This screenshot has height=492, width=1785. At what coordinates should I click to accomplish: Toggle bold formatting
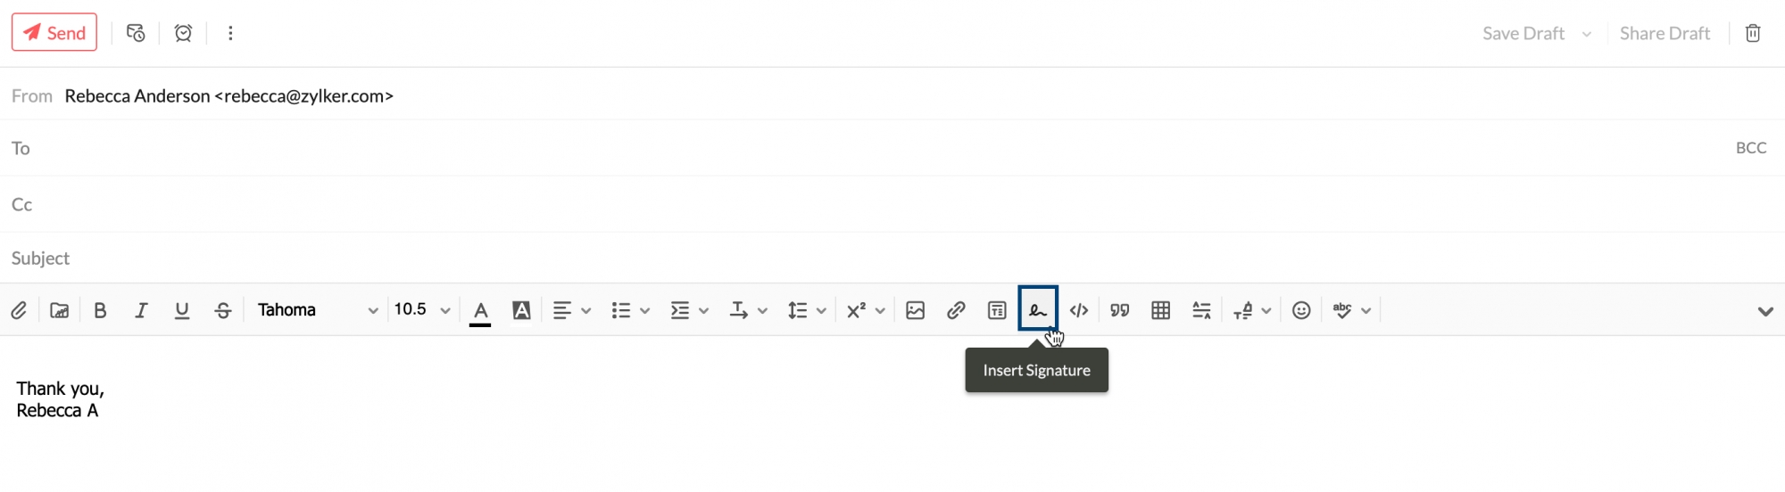(100, 310)
